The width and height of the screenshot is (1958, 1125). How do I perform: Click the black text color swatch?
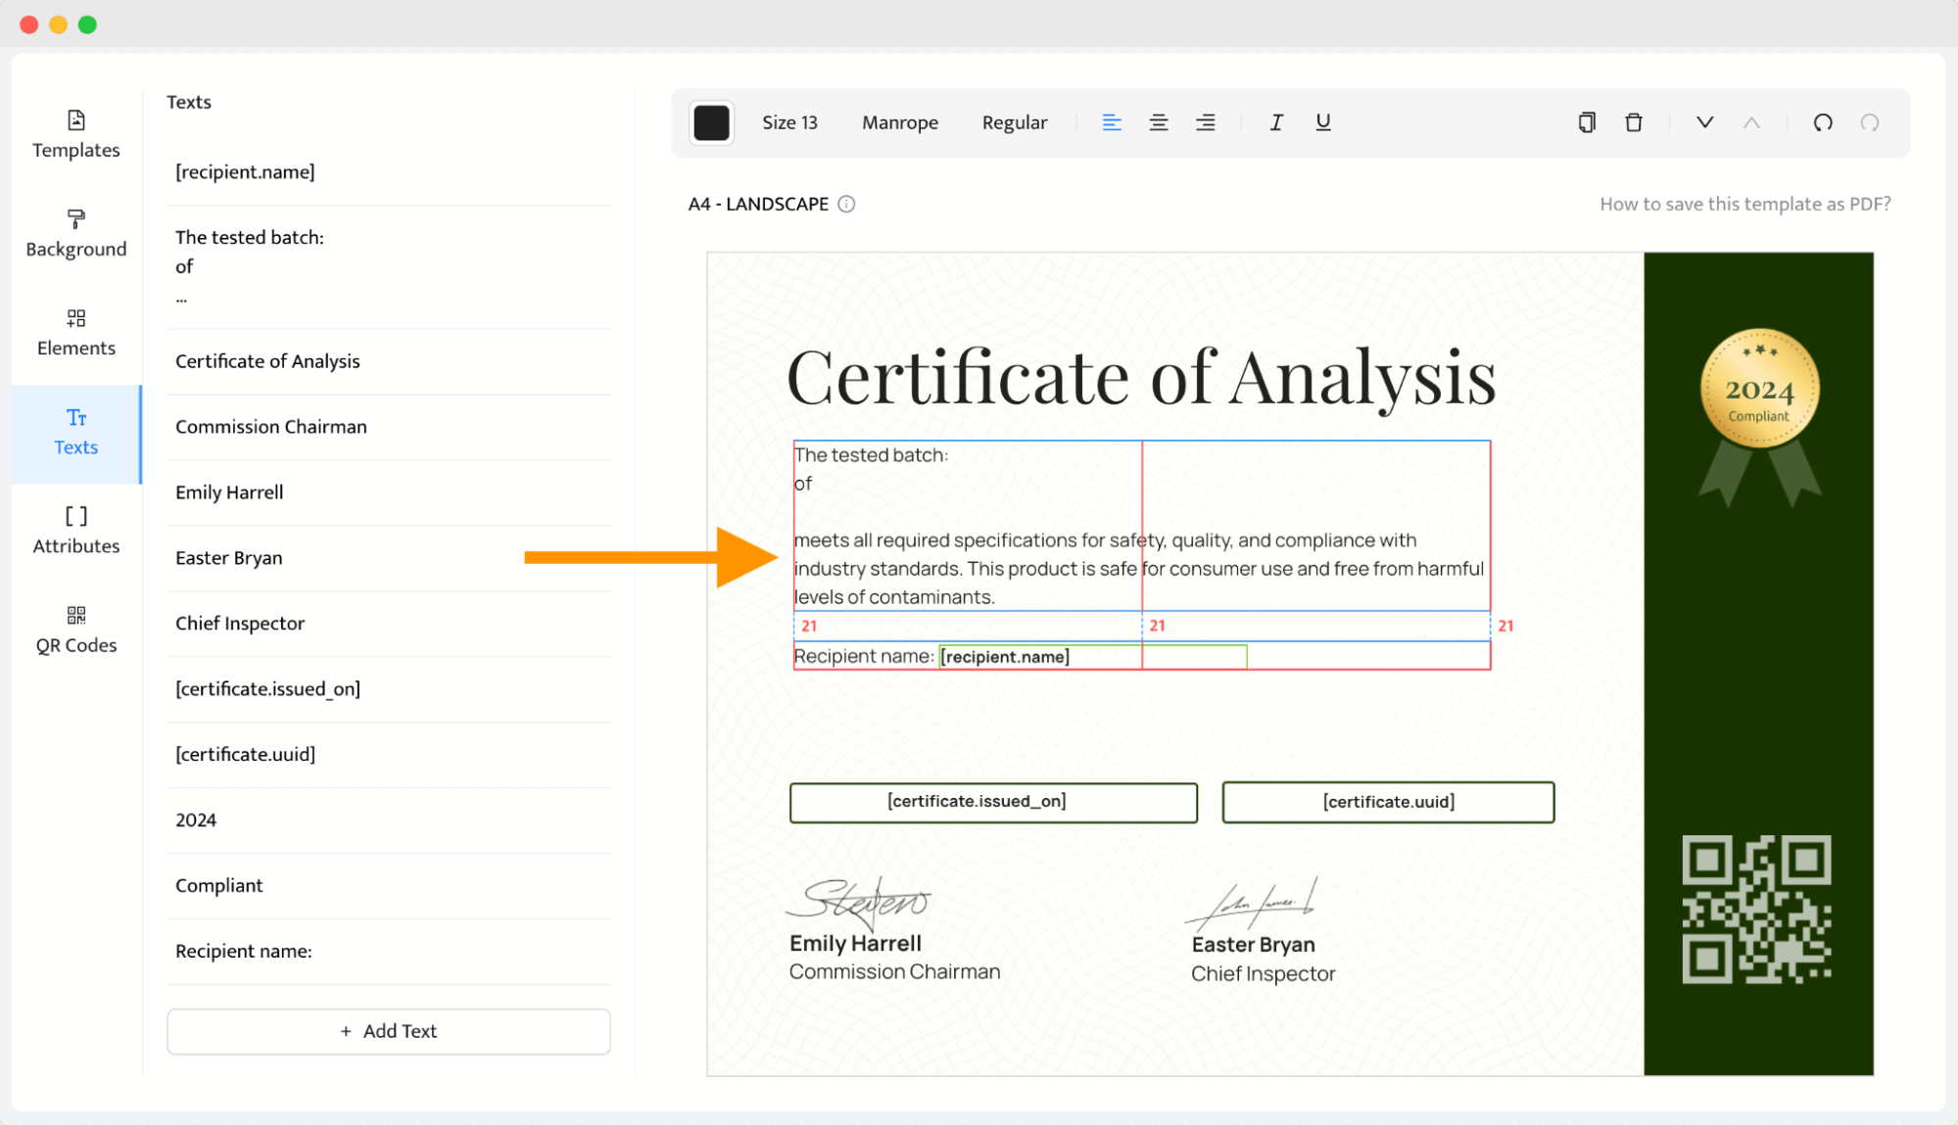point(711,122)
